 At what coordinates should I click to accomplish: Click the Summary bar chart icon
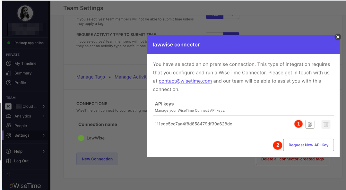coord(9,73)
